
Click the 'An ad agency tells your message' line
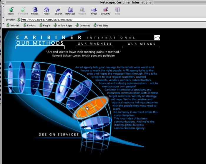[x=114, y=67]
